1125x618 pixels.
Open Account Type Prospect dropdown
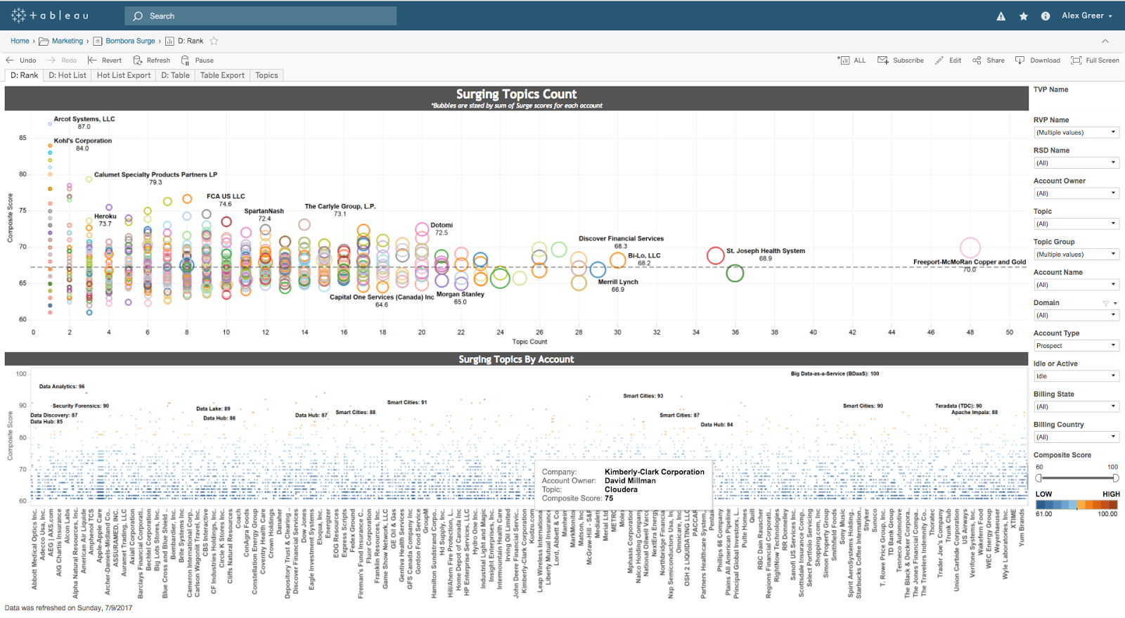pyautogui.click(x=1076, y=345)
